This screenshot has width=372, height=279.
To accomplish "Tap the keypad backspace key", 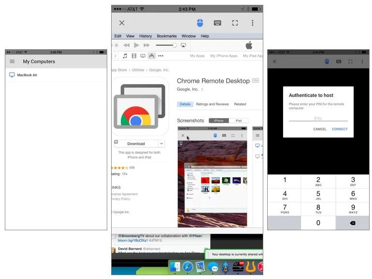I will [x=353, y=223].
